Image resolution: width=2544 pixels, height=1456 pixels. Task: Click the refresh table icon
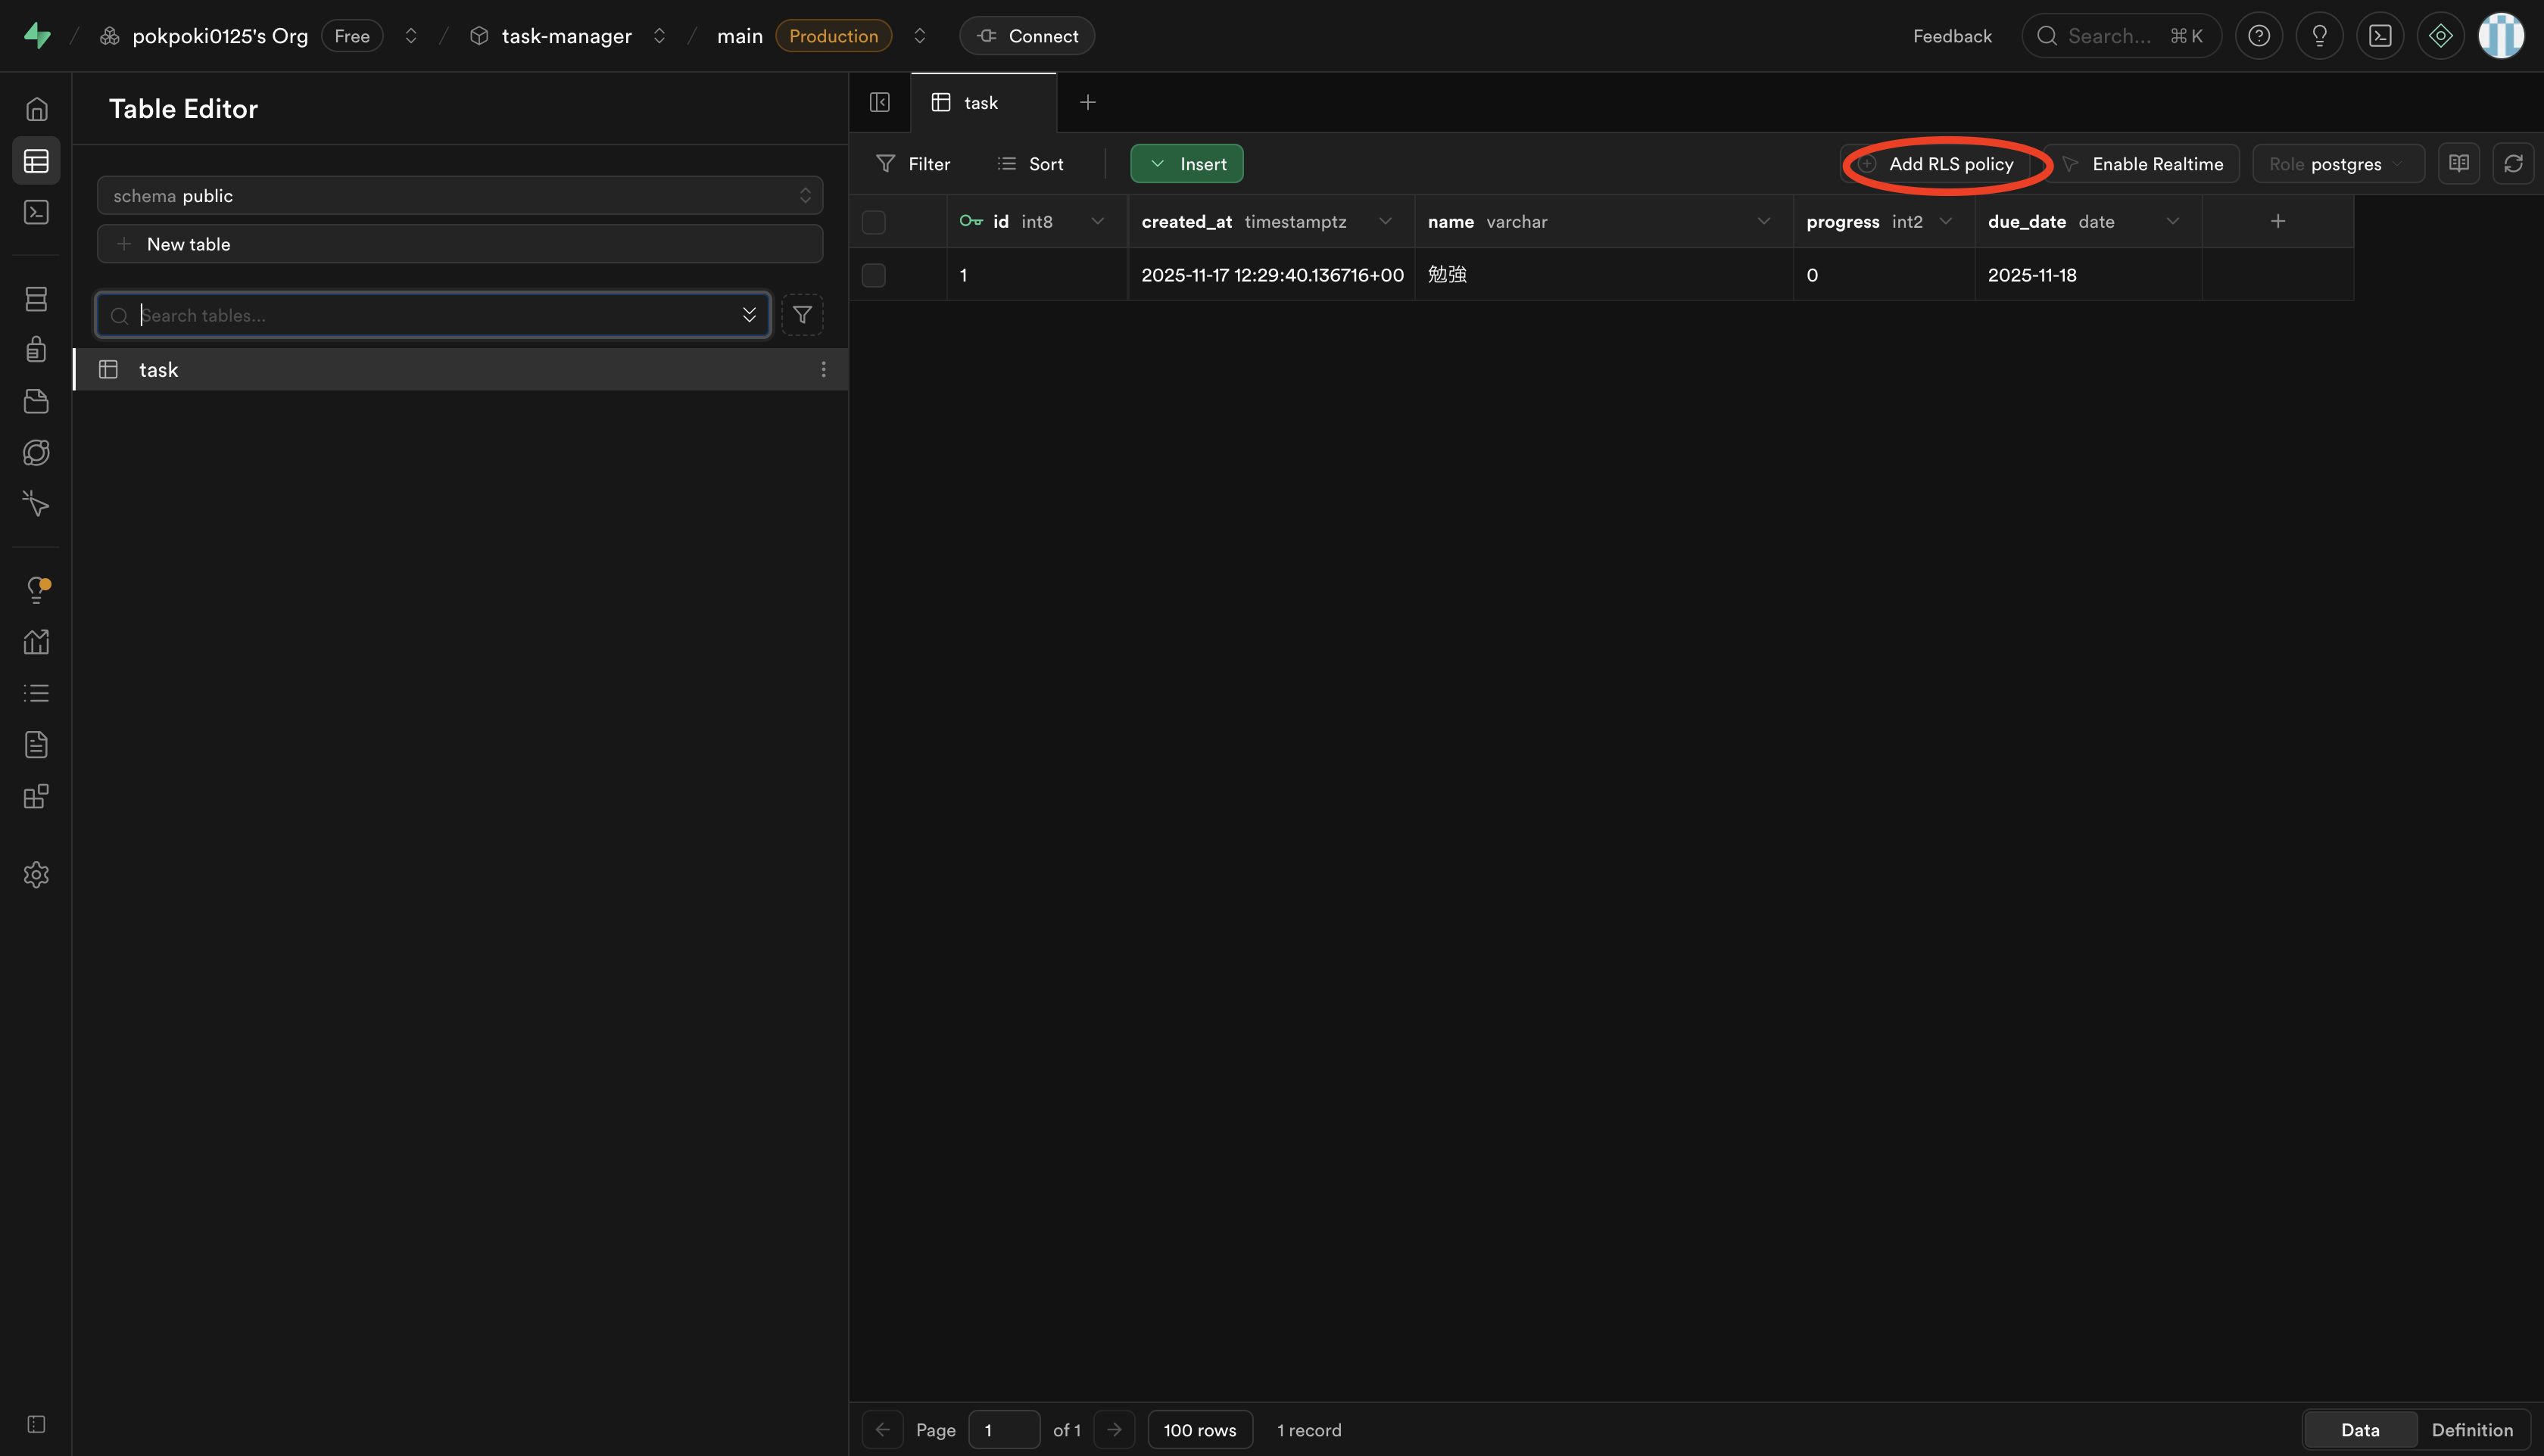(x=2513, y=164)
